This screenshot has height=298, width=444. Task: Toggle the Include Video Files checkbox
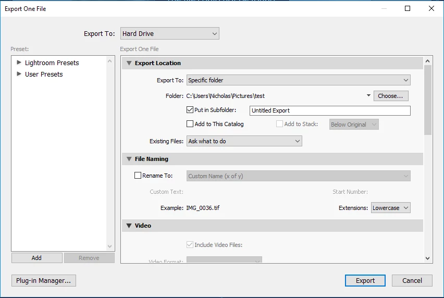coord(190,244)
